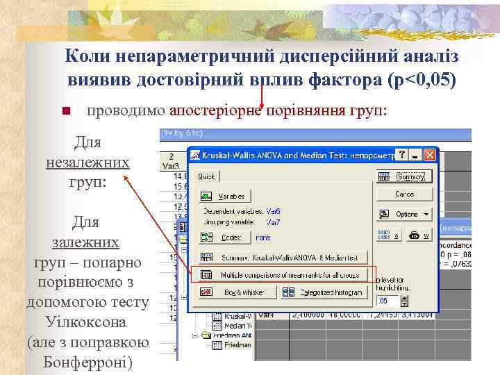This screenshot has height=375, width=500.
Task: Click the codes value 'none'
Action: 262,237
